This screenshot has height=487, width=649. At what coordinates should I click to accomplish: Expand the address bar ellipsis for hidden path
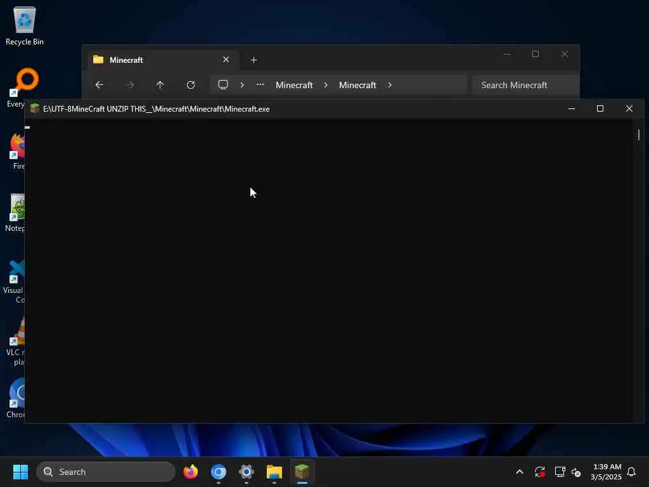pos(260,84)
